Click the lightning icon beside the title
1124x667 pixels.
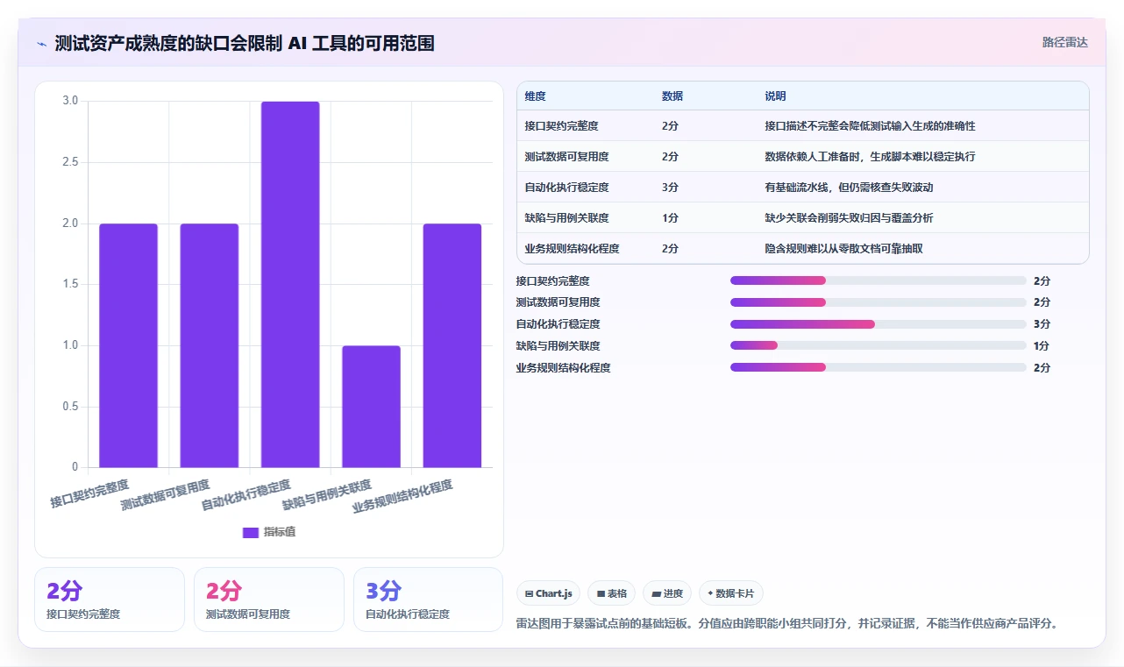[x=41, y=44]
